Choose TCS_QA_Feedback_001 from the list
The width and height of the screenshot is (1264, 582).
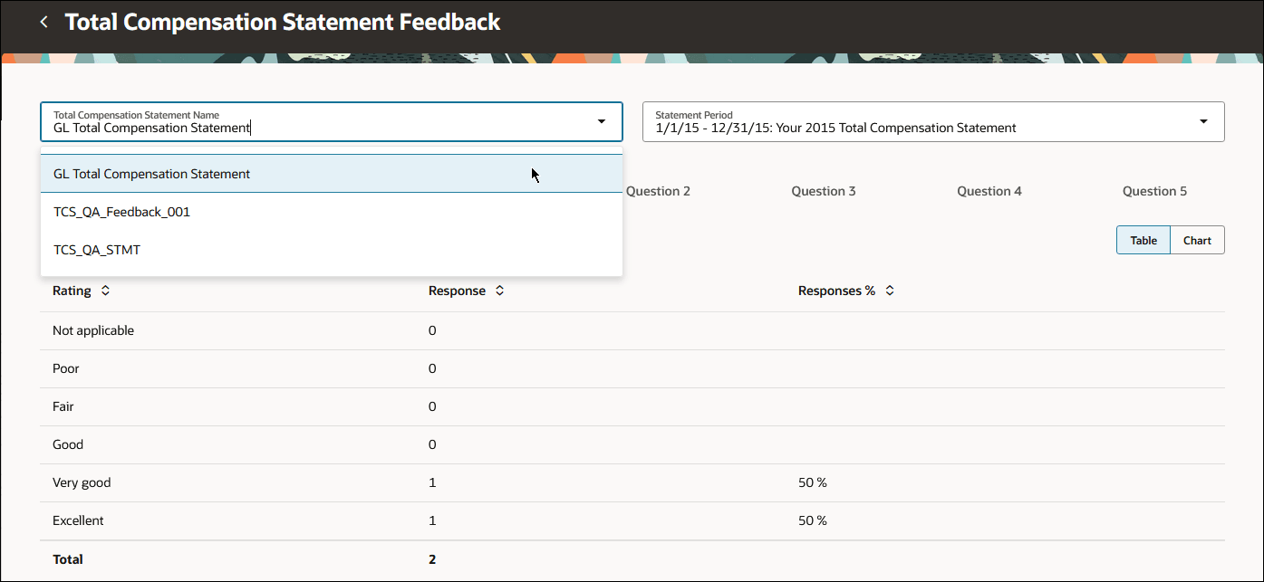(x=121, y=211)
